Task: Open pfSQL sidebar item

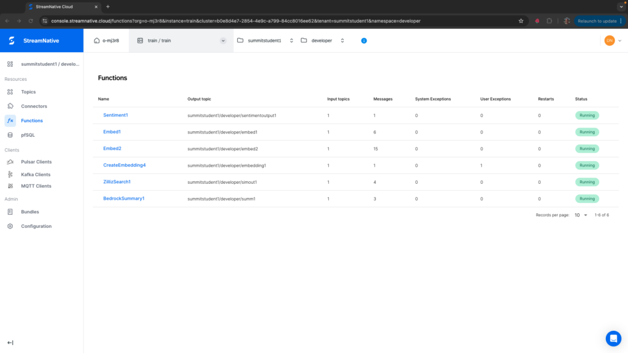Action: tap(28, 135)
